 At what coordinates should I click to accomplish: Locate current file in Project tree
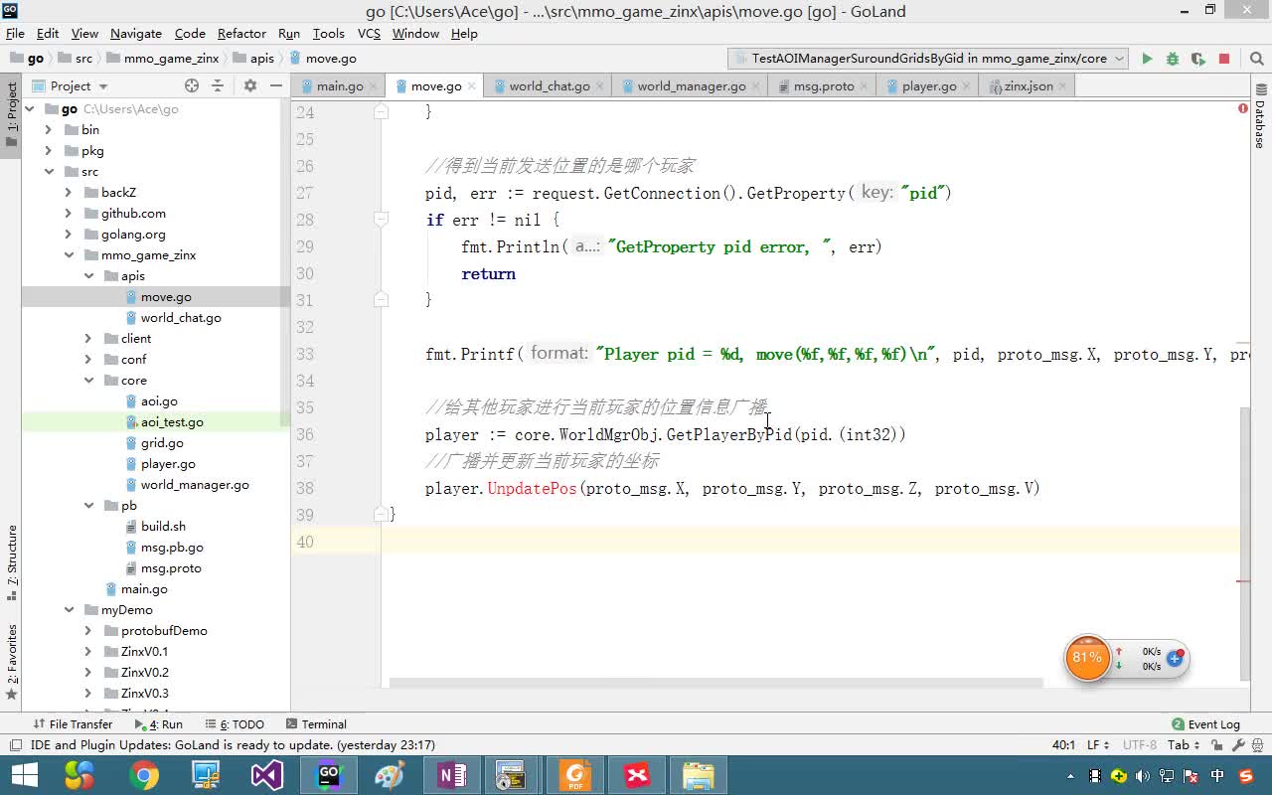192,86
